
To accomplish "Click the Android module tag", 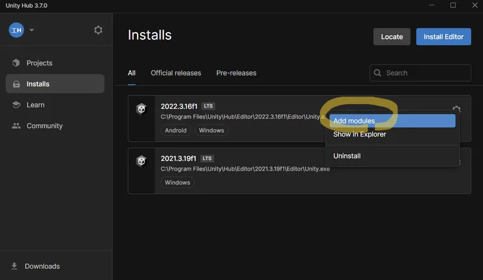I will (x=176, y=130).
